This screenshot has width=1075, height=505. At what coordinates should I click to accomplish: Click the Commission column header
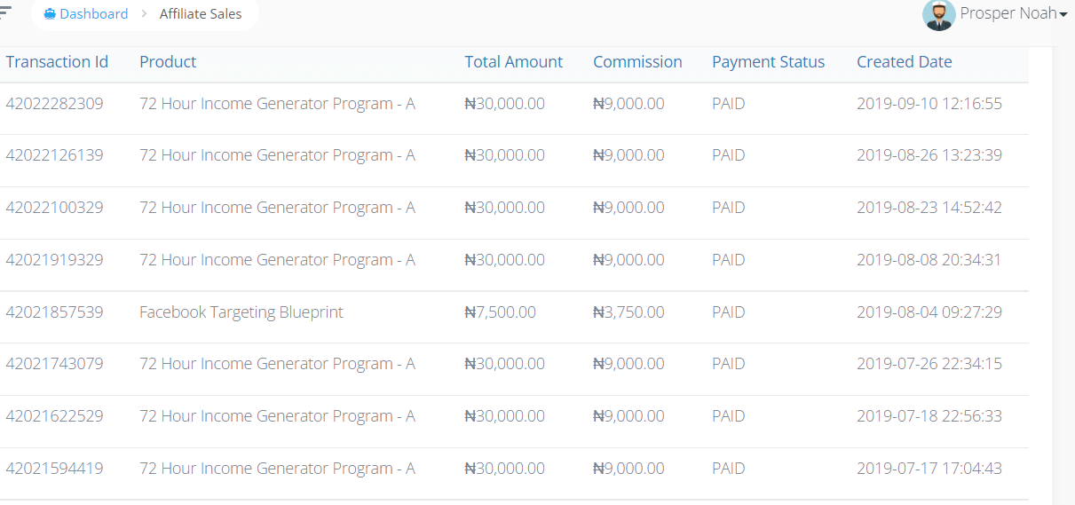click(x=637, y=62)
